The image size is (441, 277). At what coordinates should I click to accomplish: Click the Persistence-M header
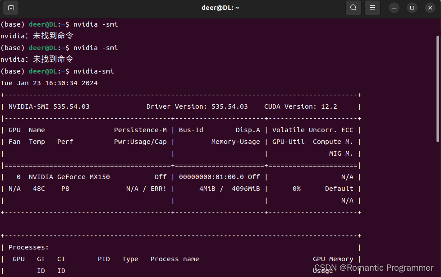[140, 130]
